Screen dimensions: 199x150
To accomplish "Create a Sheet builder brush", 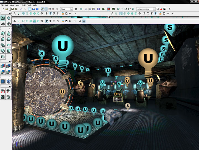I will click(x=9, y=45).
